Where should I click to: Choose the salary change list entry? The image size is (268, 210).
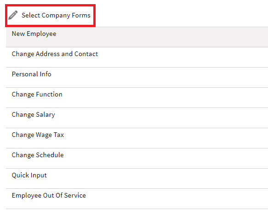tap(137, 118)
